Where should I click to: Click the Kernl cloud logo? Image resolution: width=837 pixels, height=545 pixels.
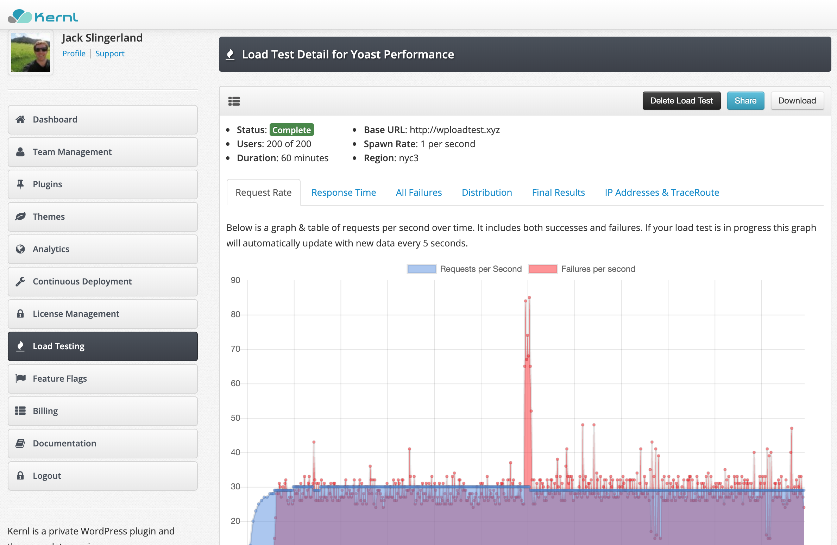click(20, 16)
